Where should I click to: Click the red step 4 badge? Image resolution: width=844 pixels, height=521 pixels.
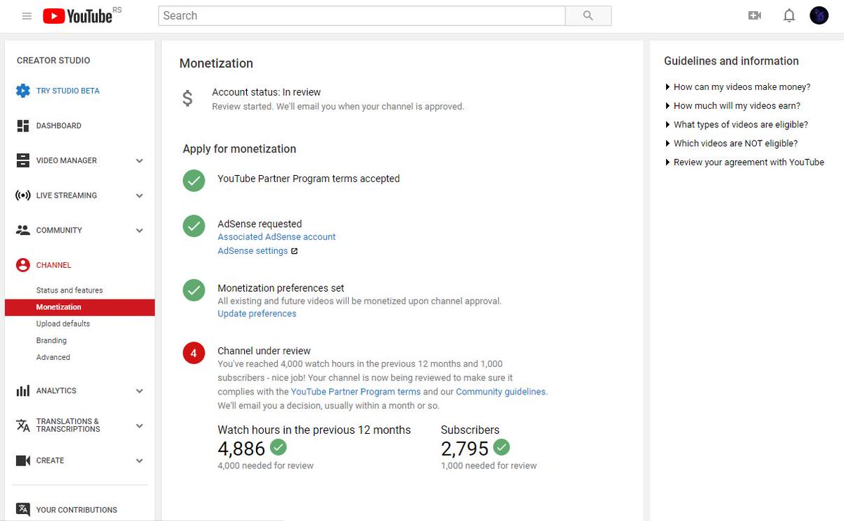coord(194,352)
